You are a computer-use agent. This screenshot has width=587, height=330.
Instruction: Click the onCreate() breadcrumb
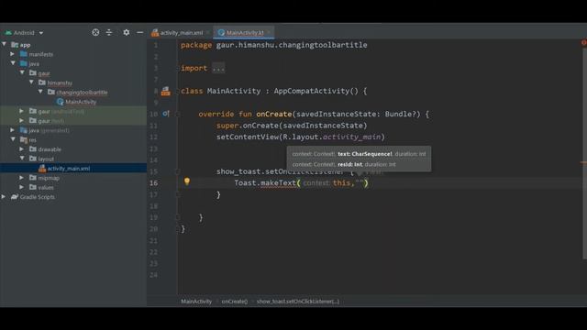coord(235,302)
